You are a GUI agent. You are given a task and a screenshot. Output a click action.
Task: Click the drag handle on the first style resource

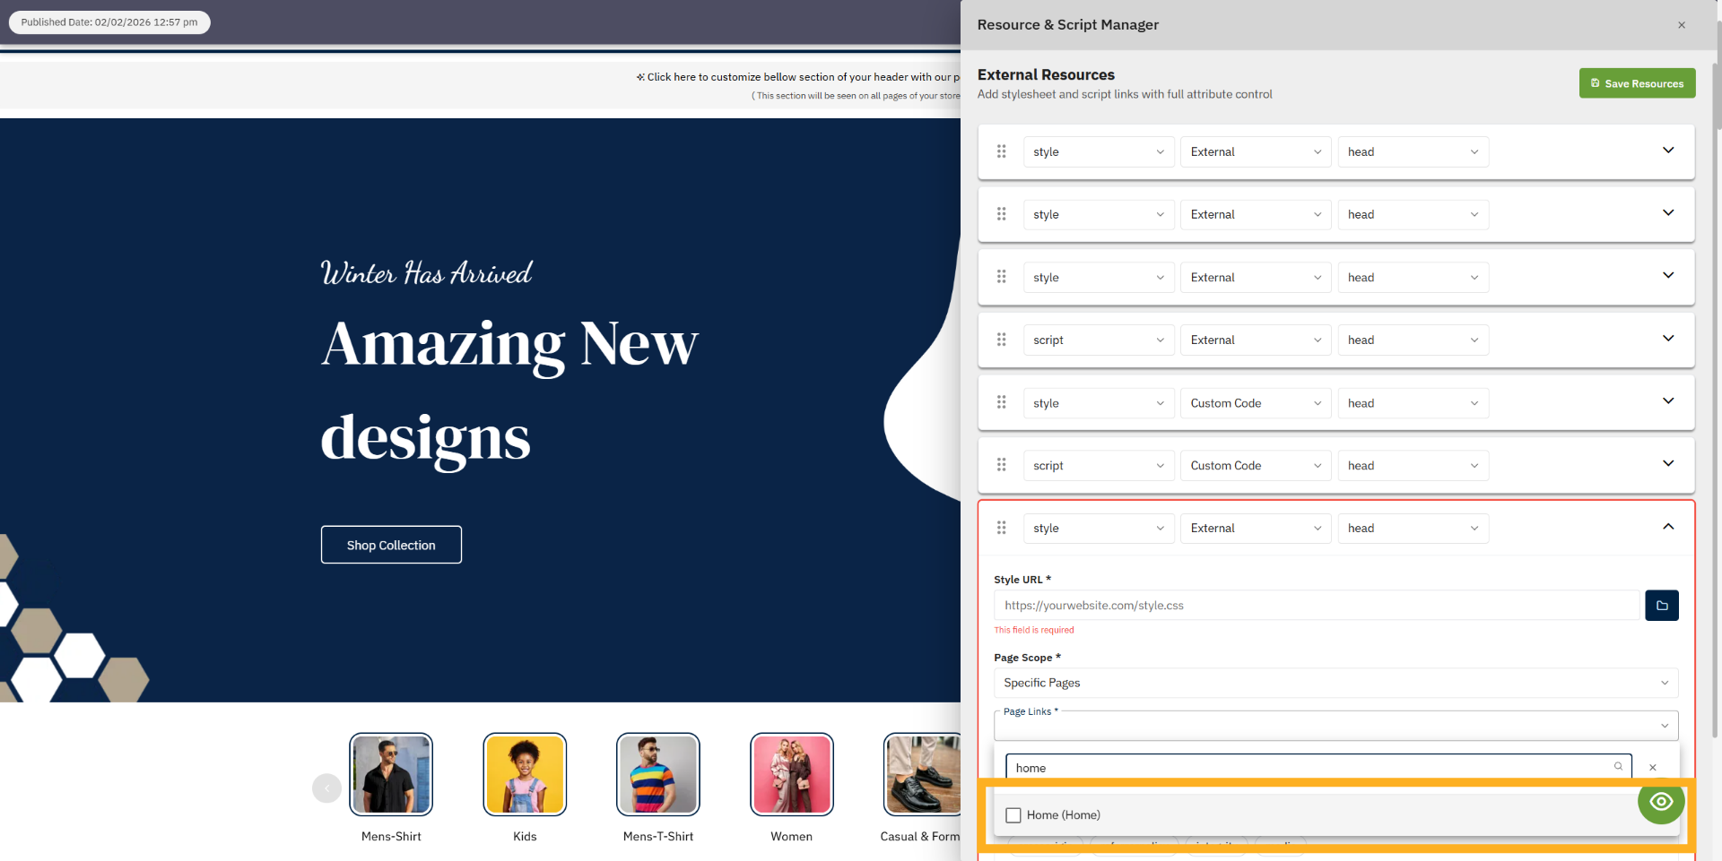coord(1002,151)
